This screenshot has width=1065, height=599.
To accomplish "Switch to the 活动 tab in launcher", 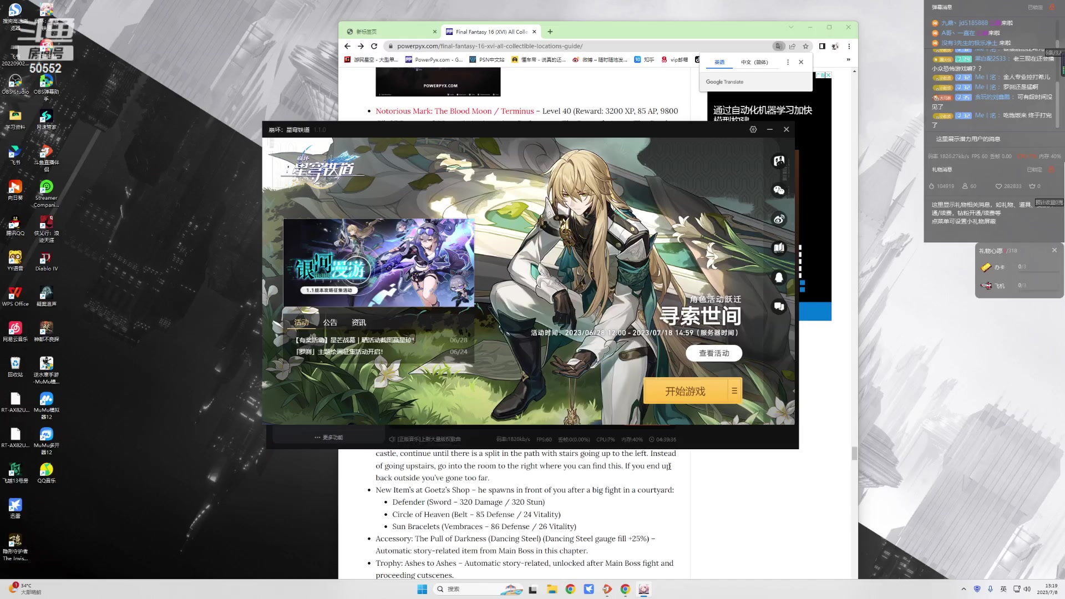I will point(301,322).
